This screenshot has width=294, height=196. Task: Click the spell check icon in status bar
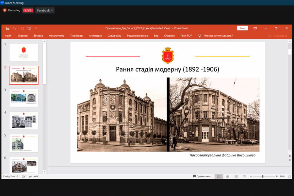24,176
